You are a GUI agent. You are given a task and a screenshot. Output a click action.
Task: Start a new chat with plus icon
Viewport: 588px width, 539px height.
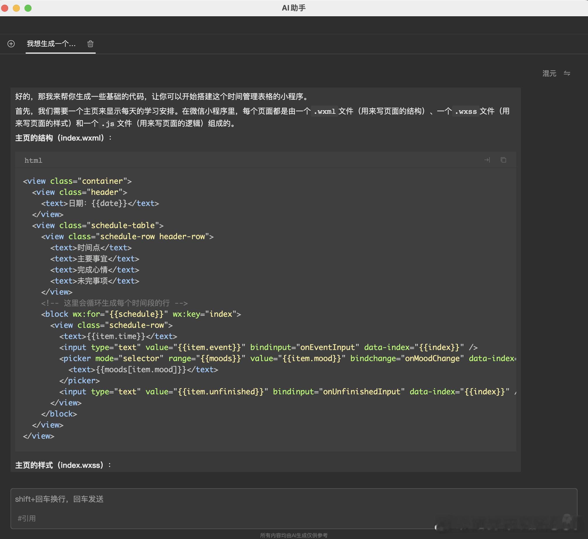point(11,44)
